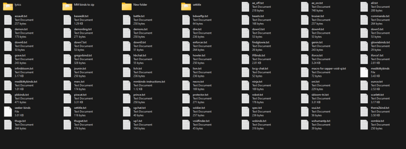The image size is (406, 149).
Task: Click macro for sapper-void-q.txt file name
Action: [x=328, y=69]
